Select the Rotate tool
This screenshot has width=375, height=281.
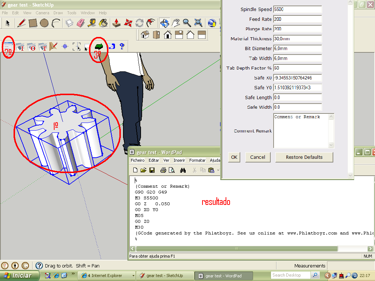pyautogui.click(x=140, y=23)
